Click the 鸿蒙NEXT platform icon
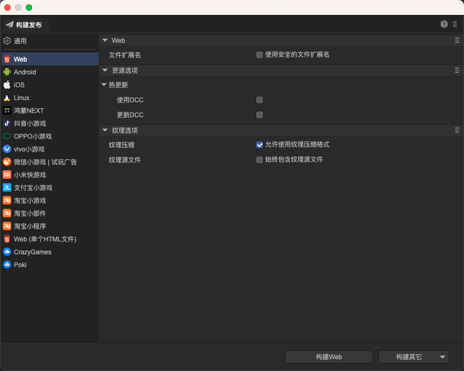Image resolution: width=464 pixels, height=371 pixels. 7,111
